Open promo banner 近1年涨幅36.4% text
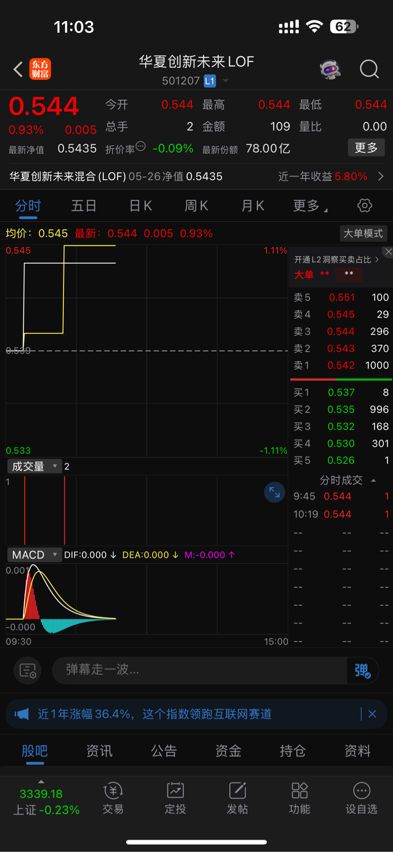 [x=155, y=714]
